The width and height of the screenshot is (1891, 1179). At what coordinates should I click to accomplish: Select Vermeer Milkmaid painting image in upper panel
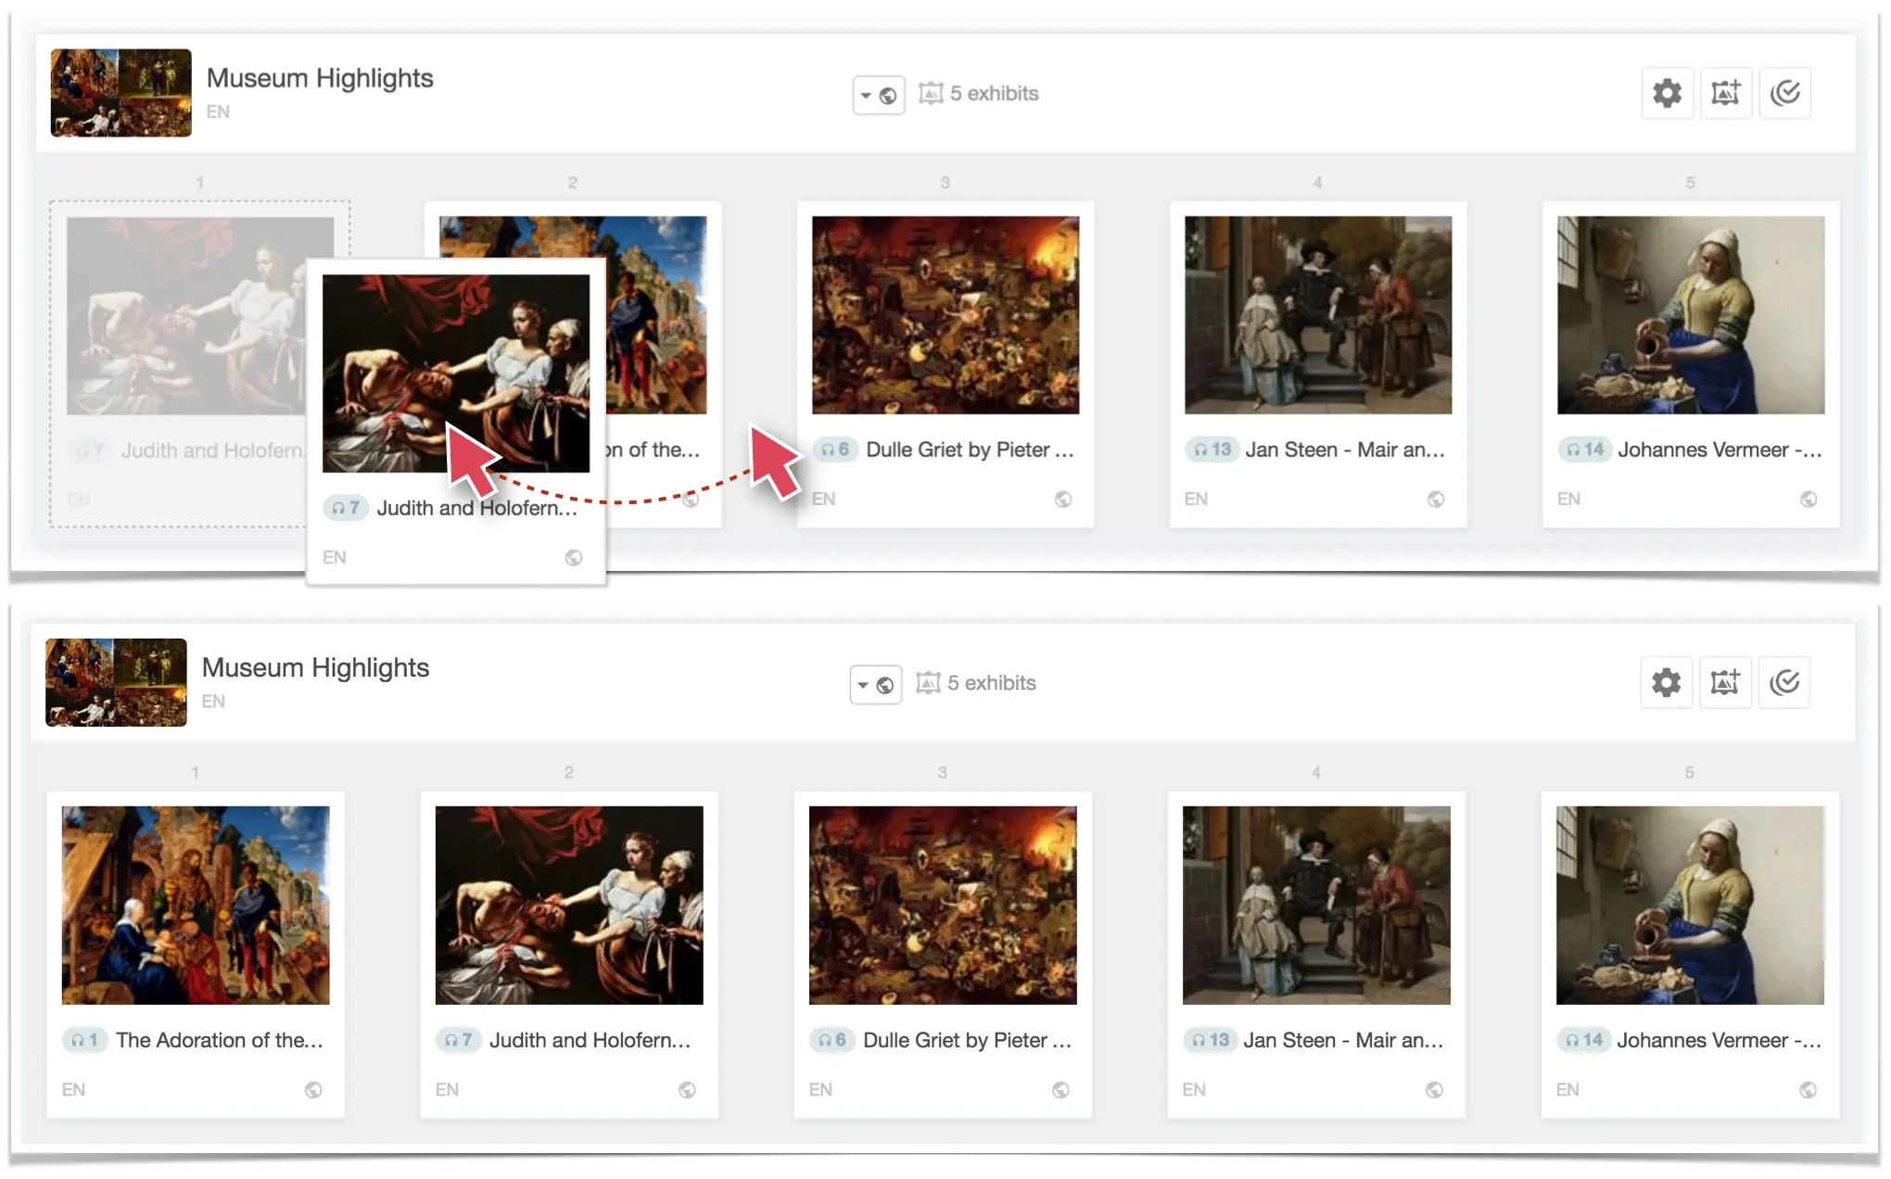pyautogui.click(x=1691, y=315)
